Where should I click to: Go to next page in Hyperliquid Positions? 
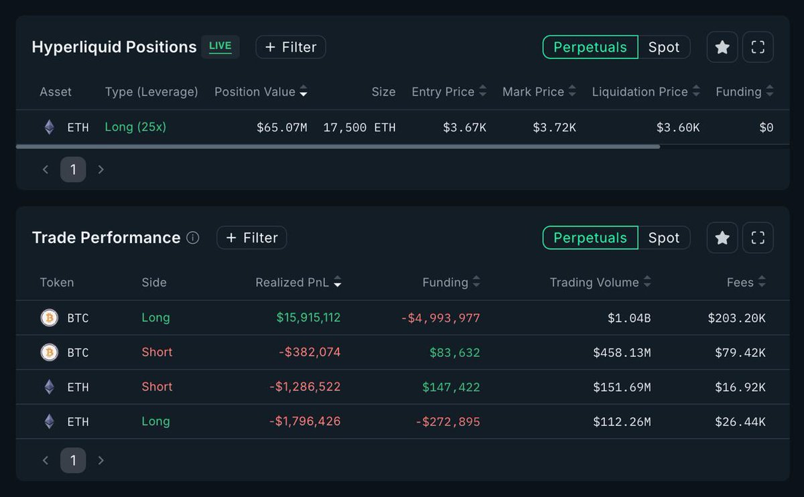point(101,169)
